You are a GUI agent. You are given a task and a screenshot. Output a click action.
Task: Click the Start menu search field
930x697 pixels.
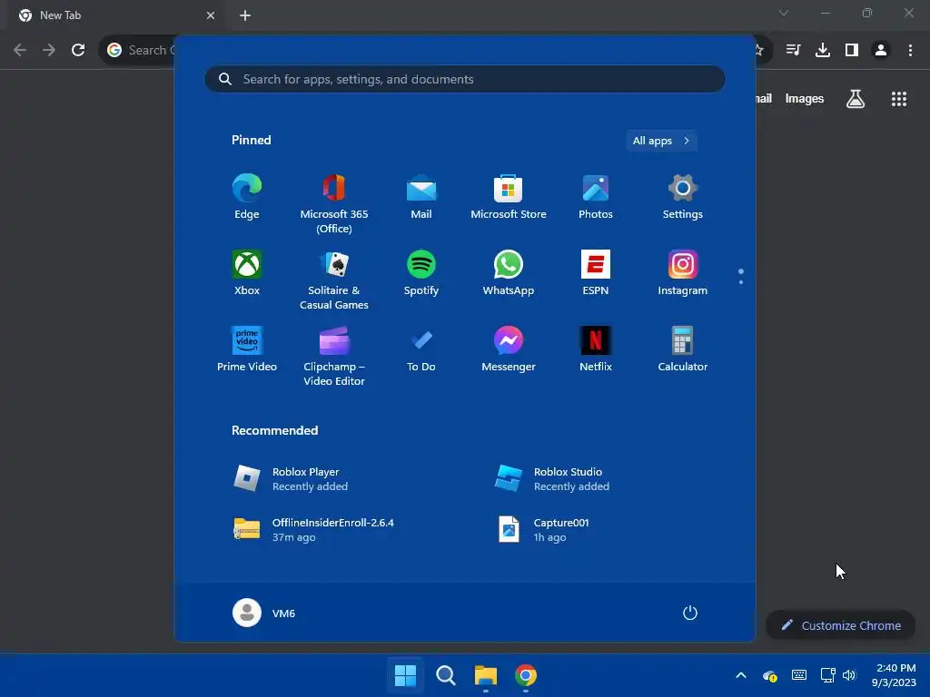tap(464, 79)
